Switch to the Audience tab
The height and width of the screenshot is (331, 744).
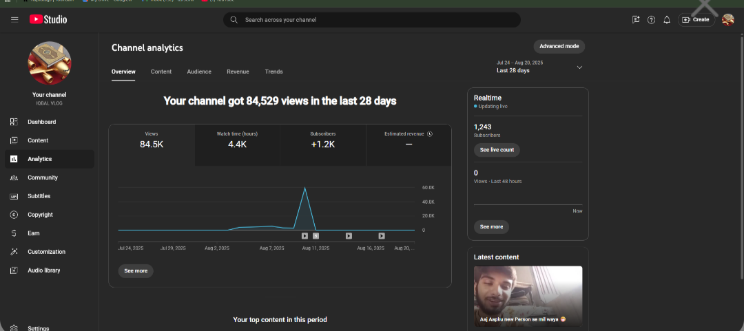(199, 72)
